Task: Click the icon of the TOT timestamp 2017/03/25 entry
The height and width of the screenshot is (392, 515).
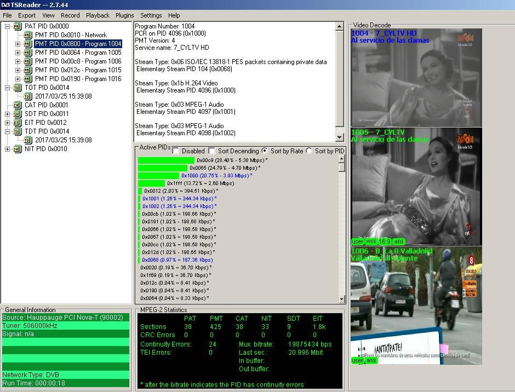Action: (28, 96)
